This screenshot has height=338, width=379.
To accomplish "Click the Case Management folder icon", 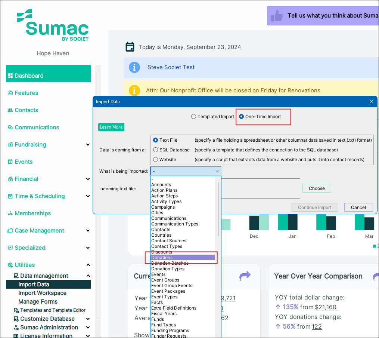I will [10, 231].
